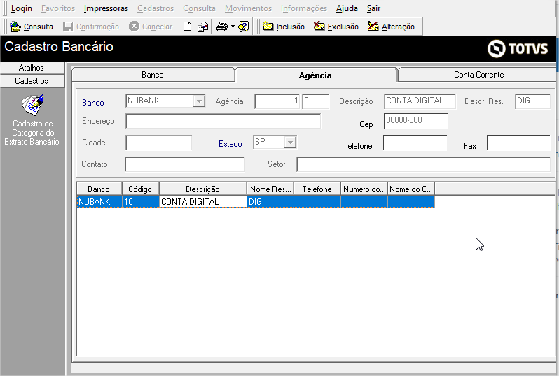Click the Alteração button

coord(391,27)
